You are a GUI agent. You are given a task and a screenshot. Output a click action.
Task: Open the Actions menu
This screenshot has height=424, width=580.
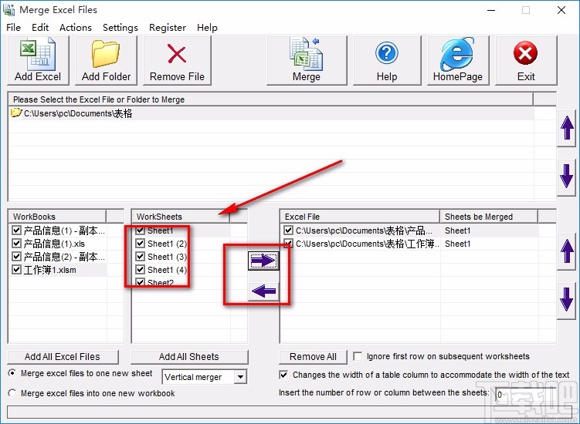[x=76, y=27]
